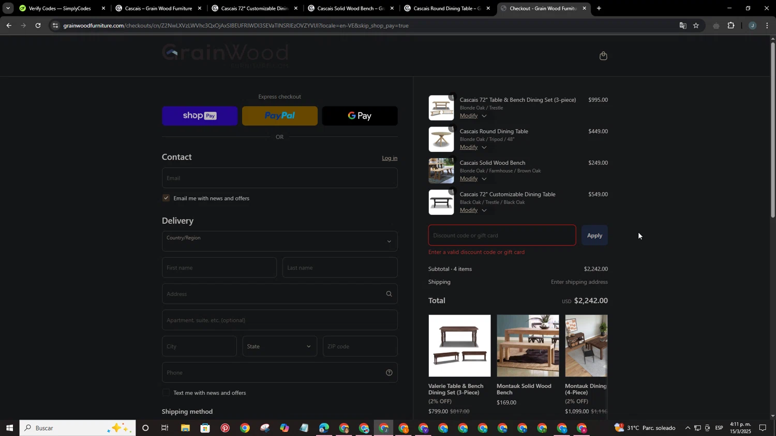
Task: Click the First name field
Action: [x=219, y=268]
